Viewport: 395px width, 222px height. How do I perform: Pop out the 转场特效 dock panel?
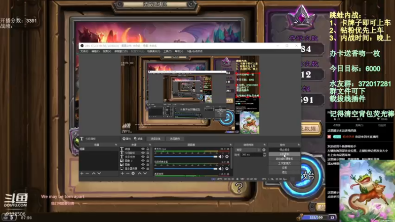pos(264,145)
